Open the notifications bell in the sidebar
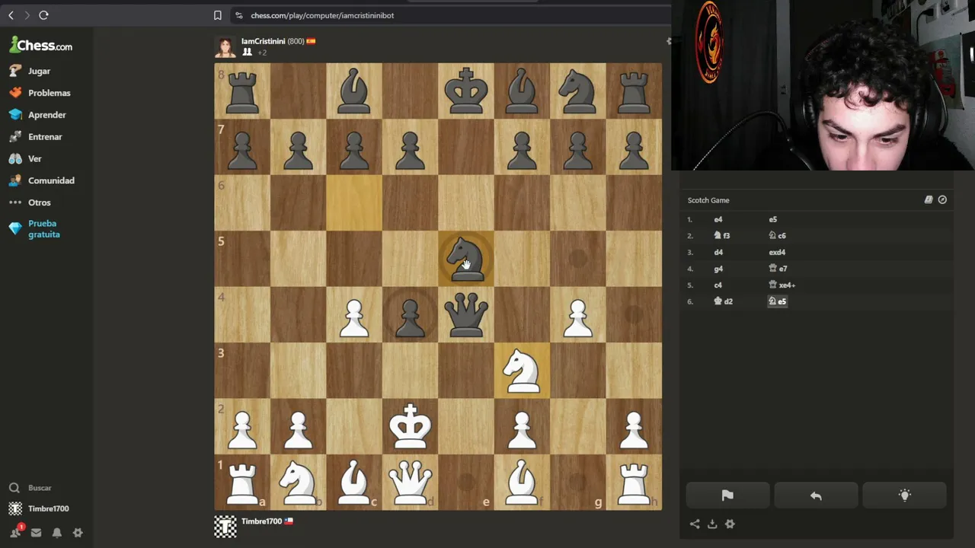Image resolution: width=975 pixels, height=548 pixels. pos(56,533)
